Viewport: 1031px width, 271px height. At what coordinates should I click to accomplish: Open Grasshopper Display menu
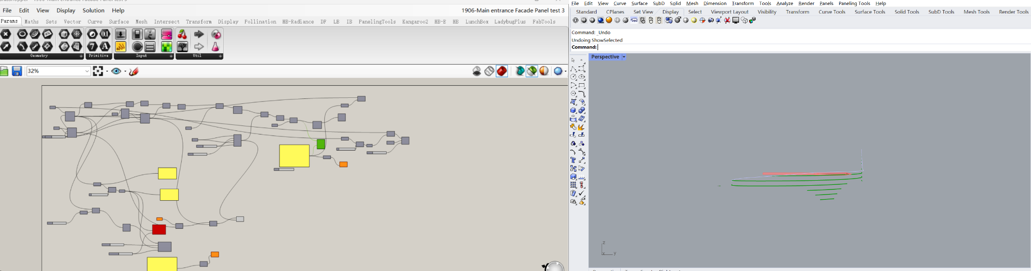tap(66, 10)
